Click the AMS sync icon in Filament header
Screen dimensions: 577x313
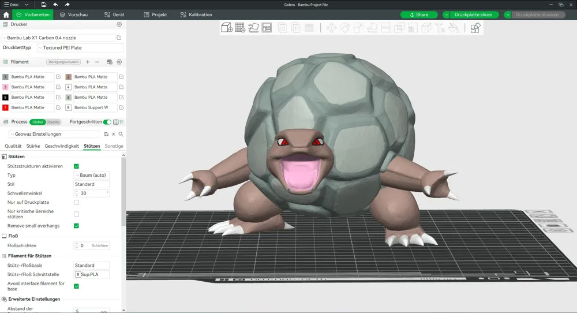tap(109, 62)
